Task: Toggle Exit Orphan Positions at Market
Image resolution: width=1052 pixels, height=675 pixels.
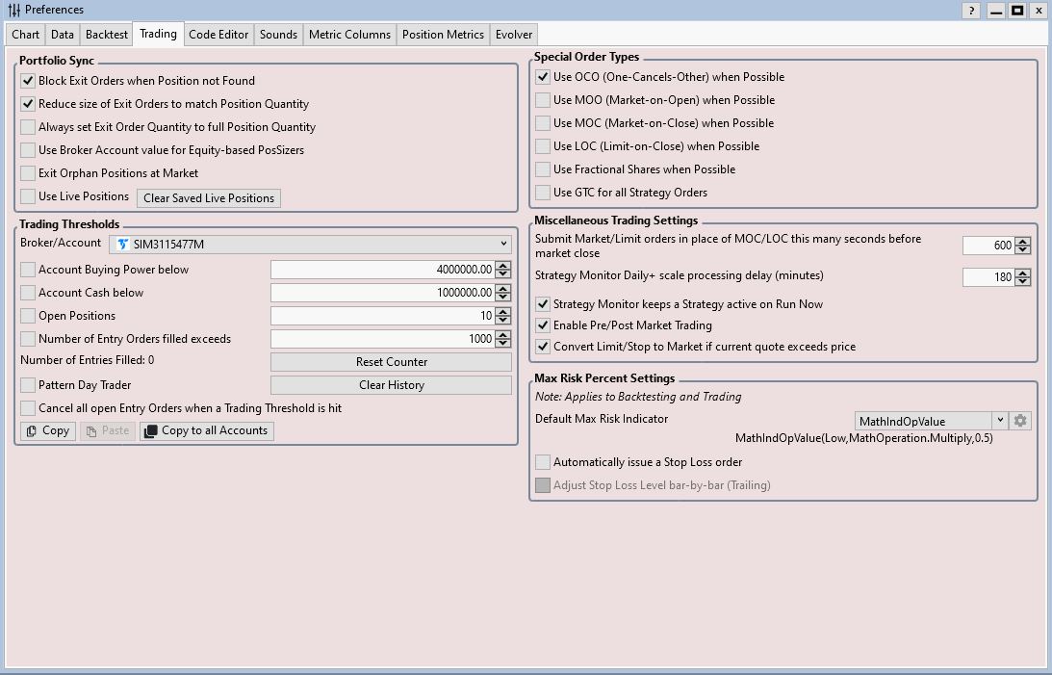Action: click(29, 173)
